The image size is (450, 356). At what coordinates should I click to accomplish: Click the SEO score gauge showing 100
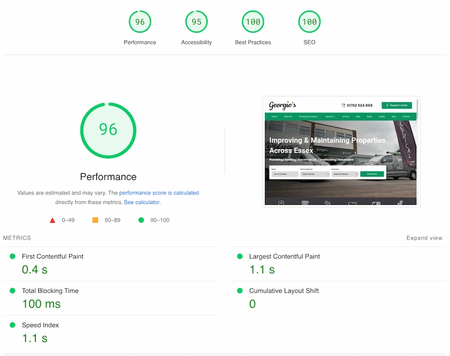(x=309, y=22)
